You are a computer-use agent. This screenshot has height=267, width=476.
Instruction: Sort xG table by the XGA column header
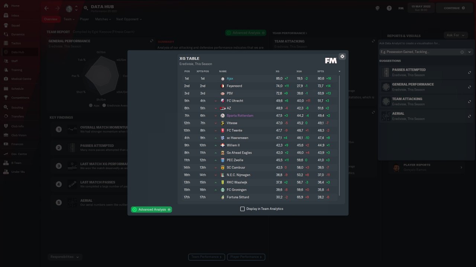[x=299, y=71]
